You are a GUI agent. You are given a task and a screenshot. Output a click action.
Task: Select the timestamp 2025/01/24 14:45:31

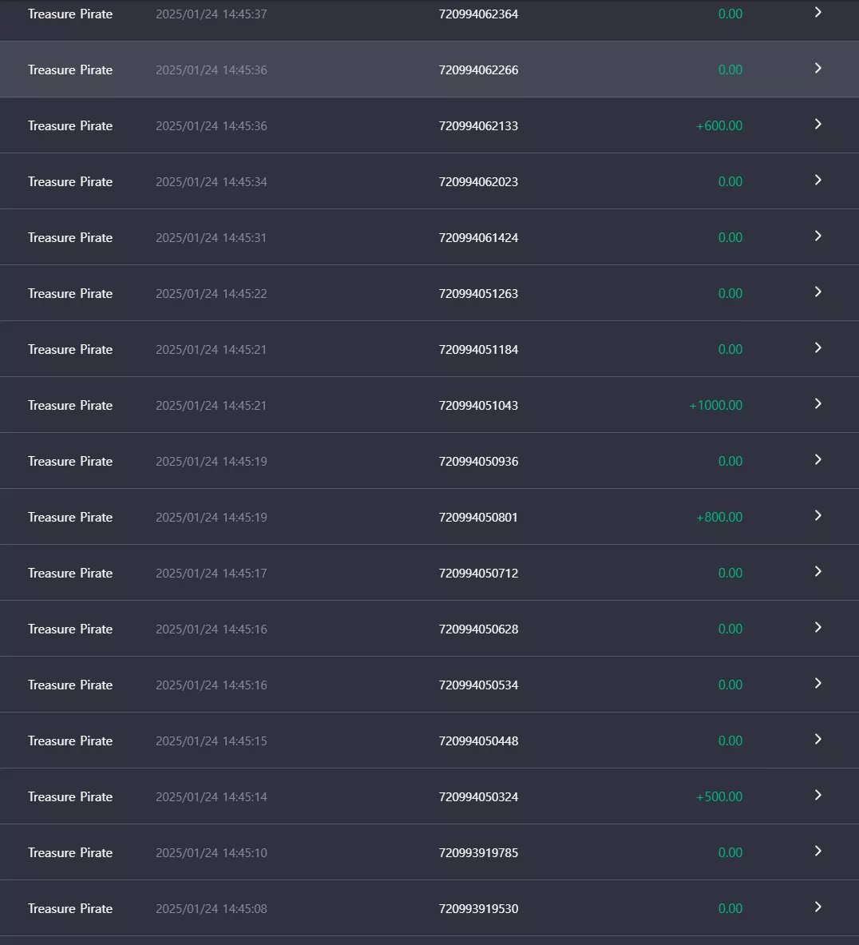(x=211, y=238)
